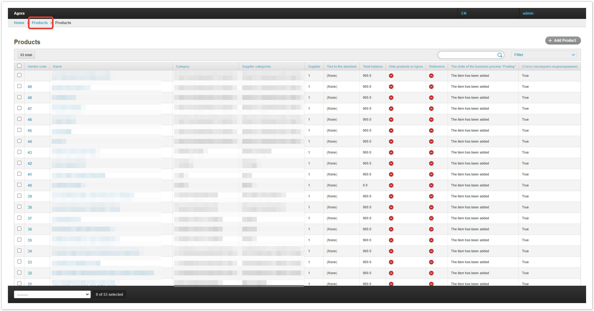The width and height of the screenshot is (594, 311).
Task: Click Hide products red icon for row 40
Action: (391, 186)
